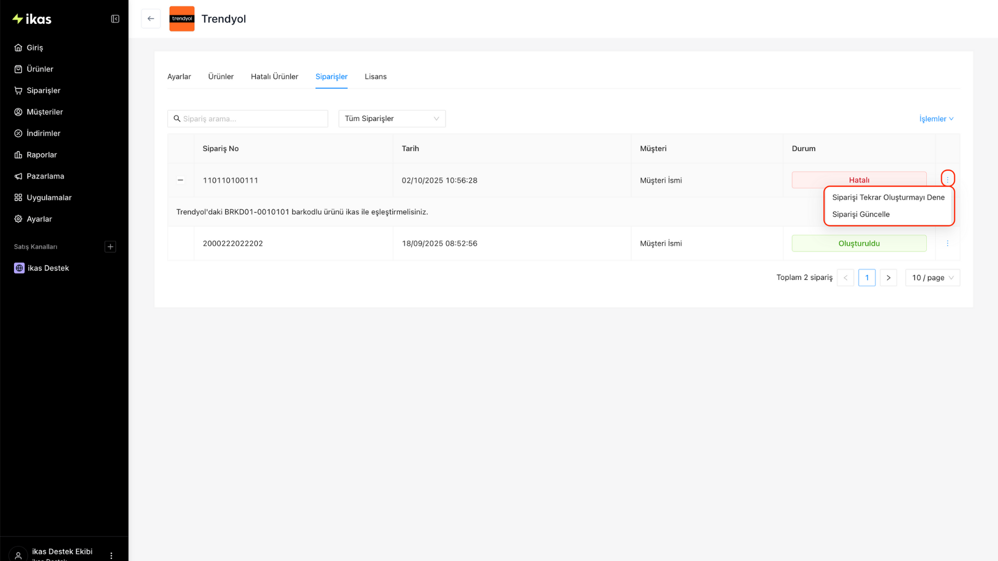Open actions menu for order 110110100111
Viewport: 998px width, 561px height.
coord(948,179)
